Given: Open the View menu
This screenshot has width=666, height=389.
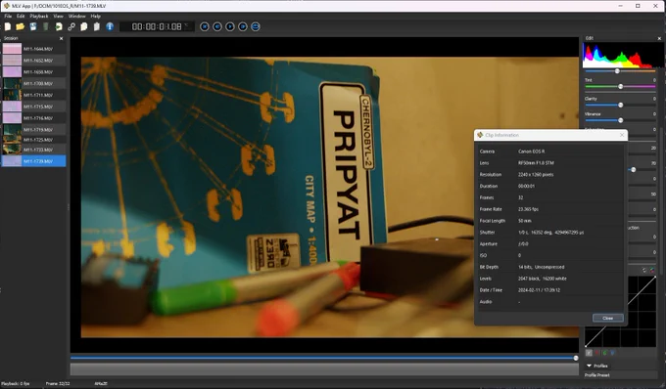Looking at the screenshot, I should [x=58, y=16].
